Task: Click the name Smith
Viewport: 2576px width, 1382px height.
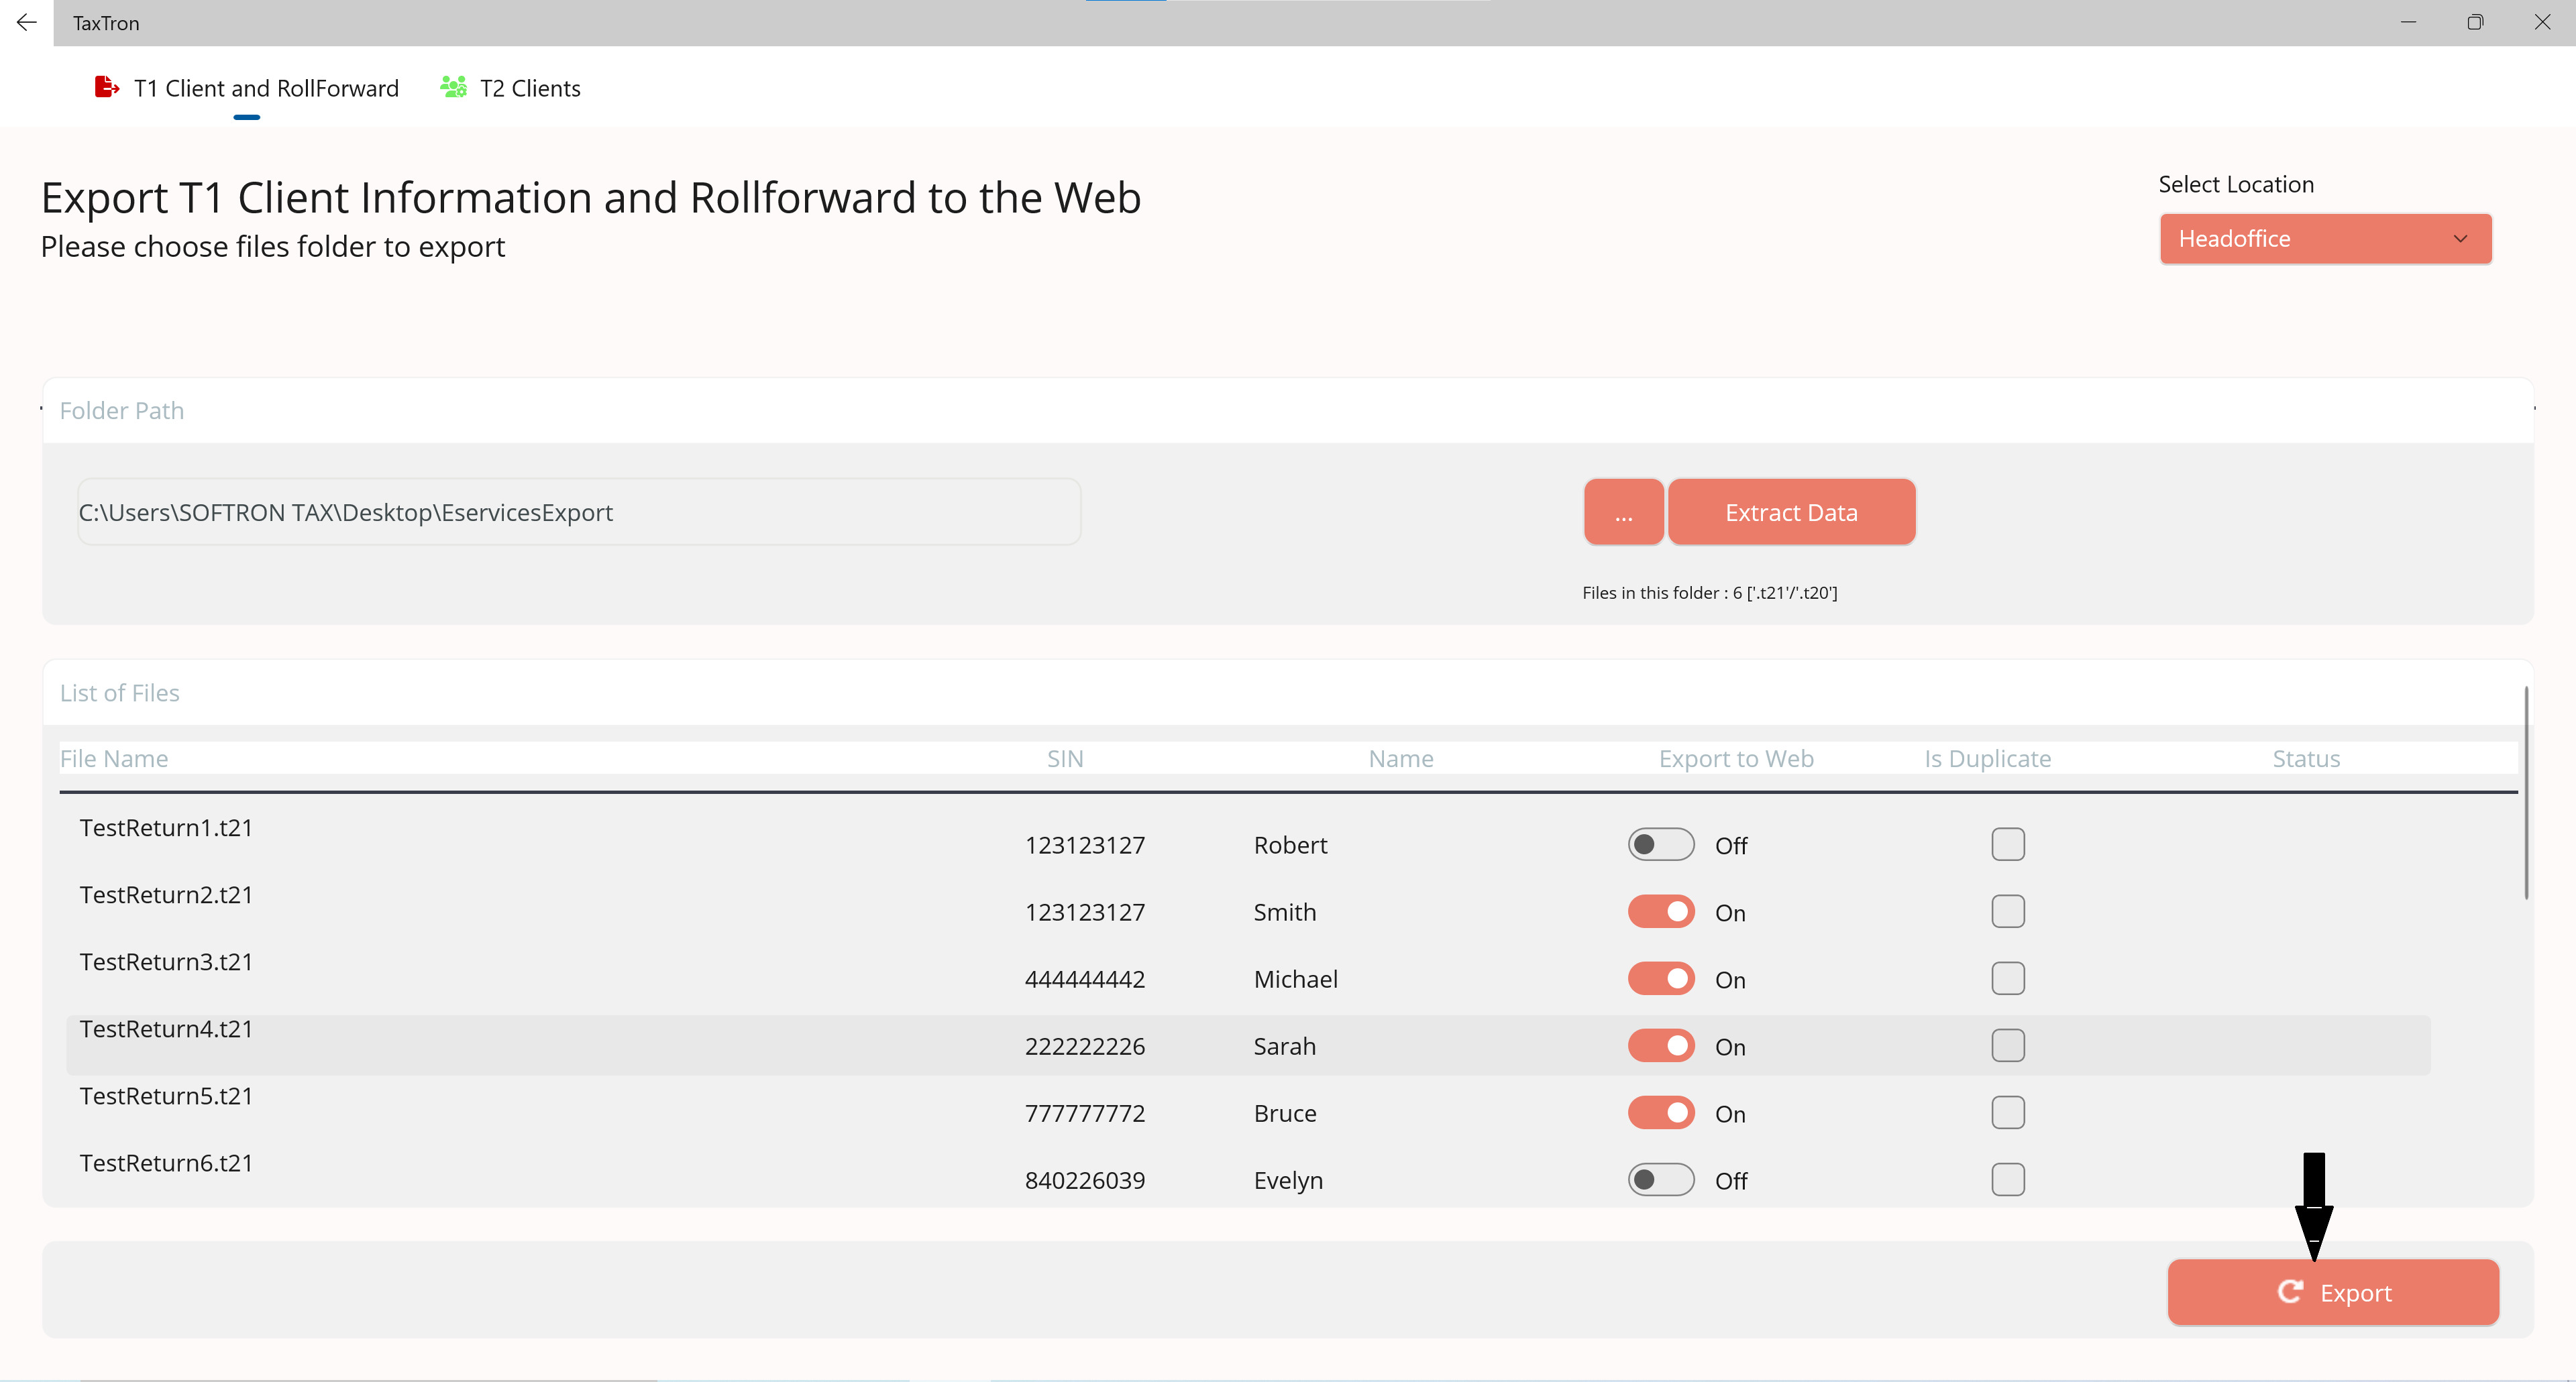Action: pos(1285,913)
